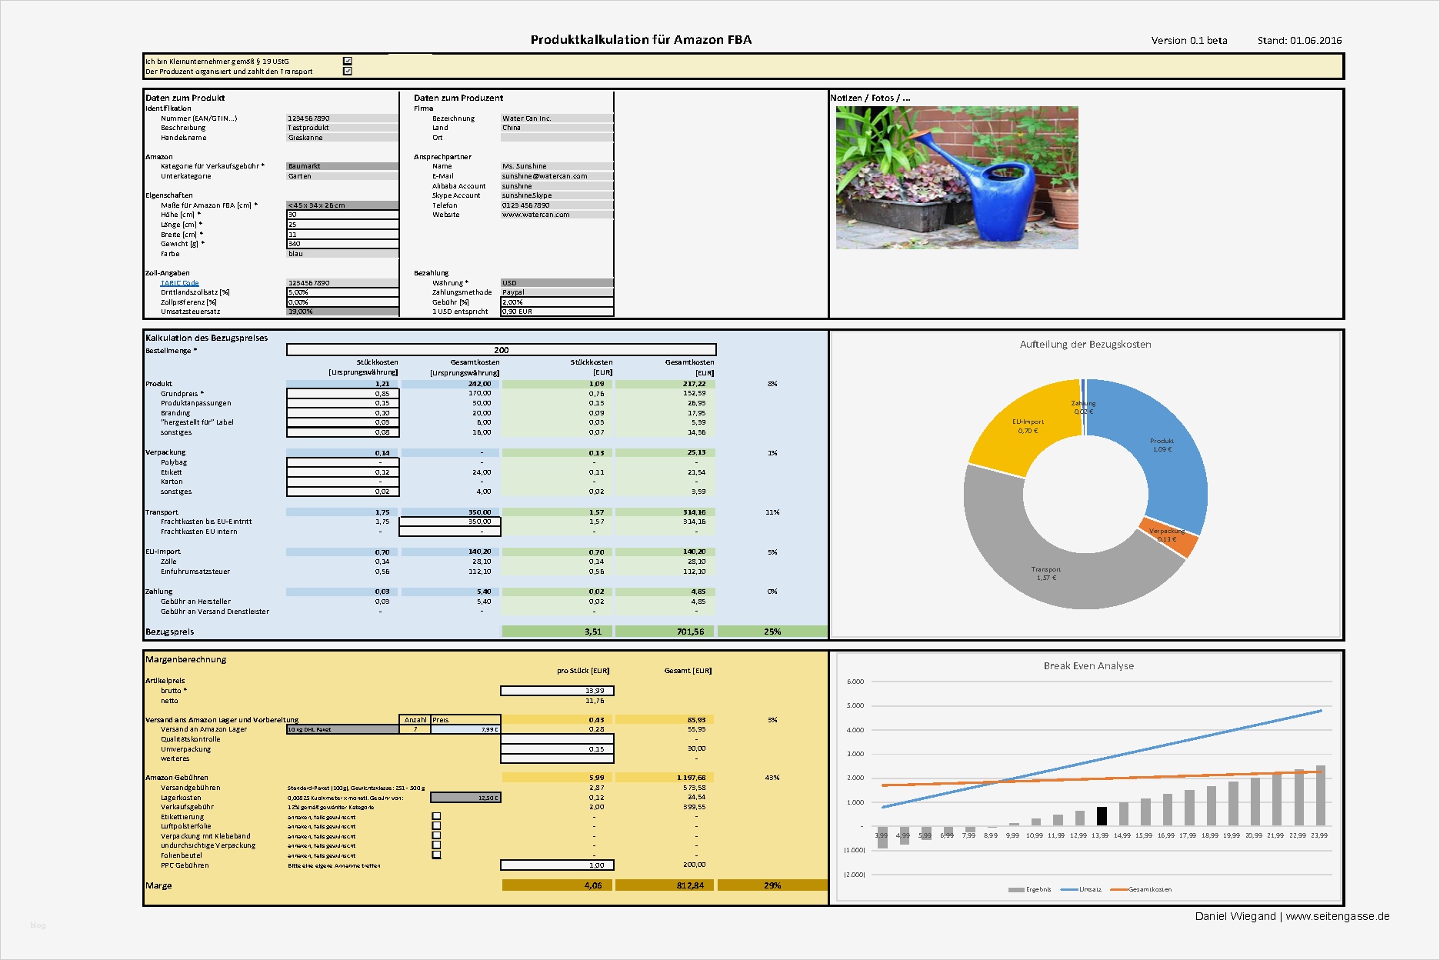The width and height of the screenshot is (1440, 960).
Task: Open the Kategorie für Verkaufsgebühr selector showing Baumarkt
Action: tap(342, 165)
